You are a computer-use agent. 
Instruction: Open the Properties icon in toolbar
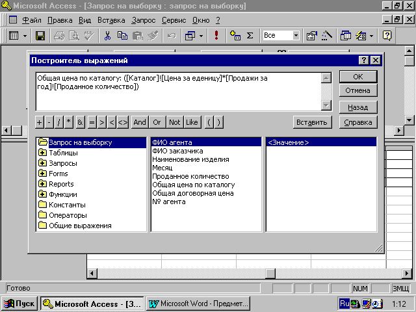312,36
